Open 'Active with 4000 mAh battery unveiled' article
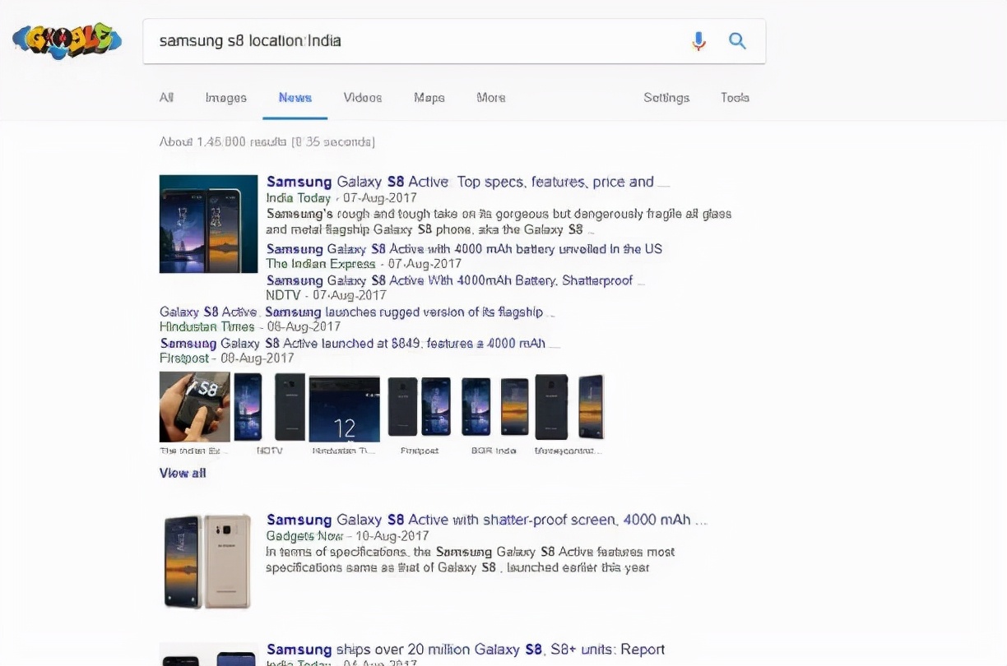The image size is (1007, 666). pos(464,248)
